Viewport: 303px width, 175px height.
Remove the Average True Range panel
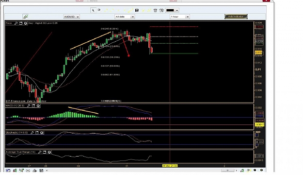[49, 152]
